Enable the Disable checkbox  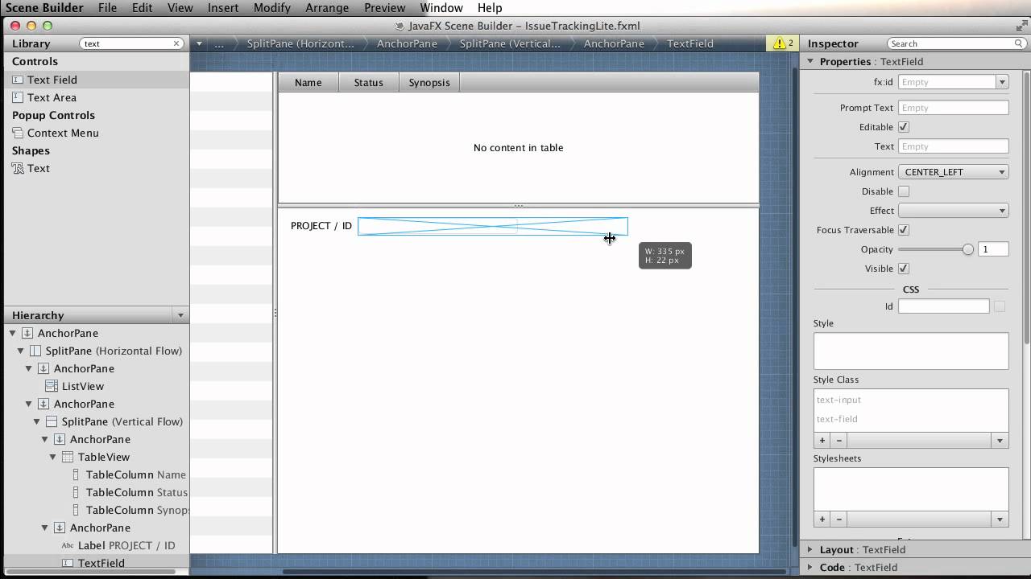904,191
